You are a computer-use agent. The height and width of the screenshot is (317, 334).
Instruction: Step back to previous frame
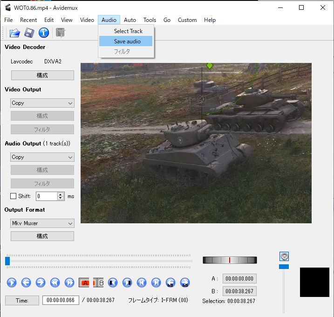point(26,283)
